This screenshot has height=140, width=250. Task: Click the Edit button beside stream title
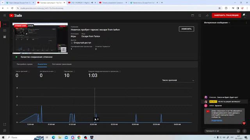pos(186,29)
